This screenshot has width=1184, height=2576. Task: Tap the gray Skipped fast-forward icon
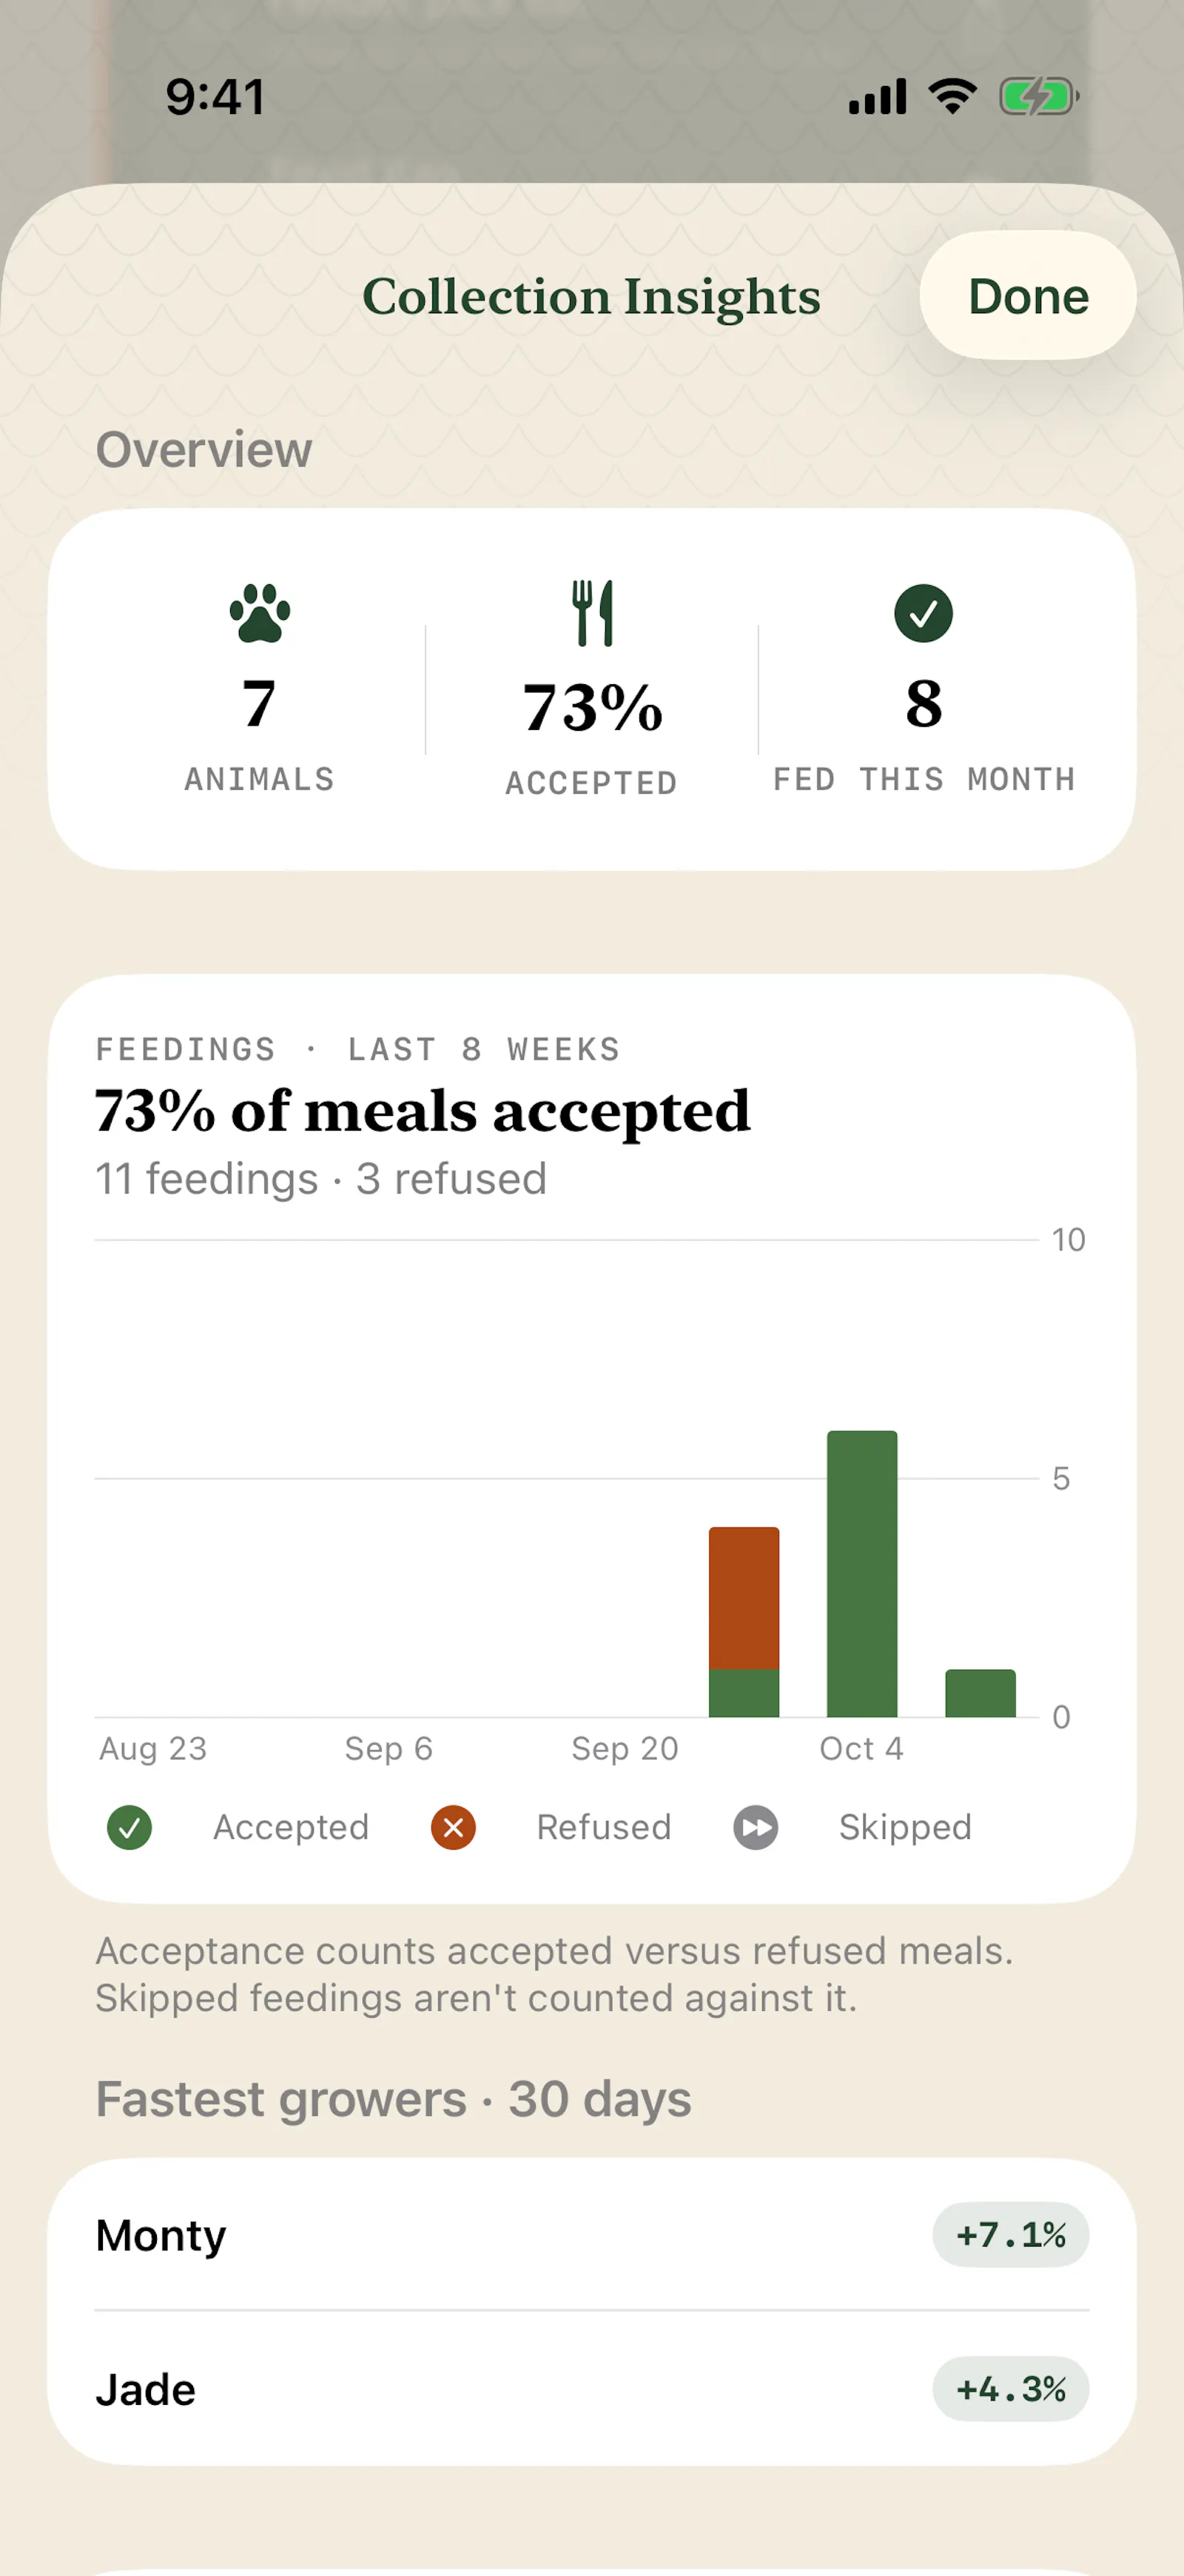[x=756, y=1828]
